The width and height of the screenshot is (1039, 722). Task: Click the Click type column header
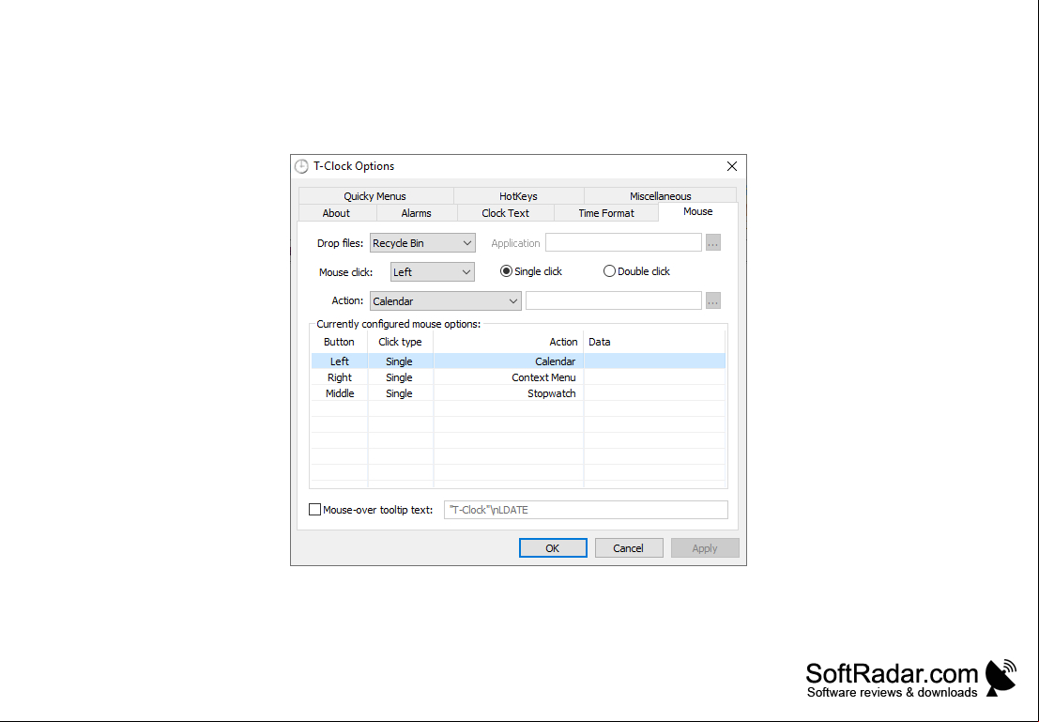(x=400, y=342)
